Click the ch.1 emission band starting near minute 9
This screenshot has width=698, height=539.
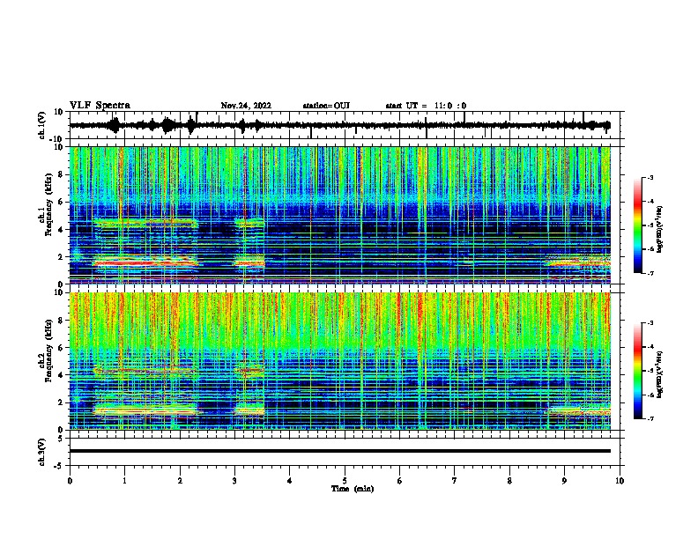pyautogui.click(x=577, y=263)
